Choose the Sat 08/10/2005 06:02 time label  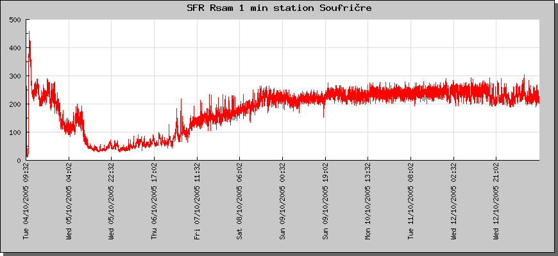click(x=240, y=200)
